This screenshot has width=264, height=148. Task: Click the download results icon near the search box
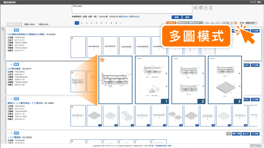[211, 8]
